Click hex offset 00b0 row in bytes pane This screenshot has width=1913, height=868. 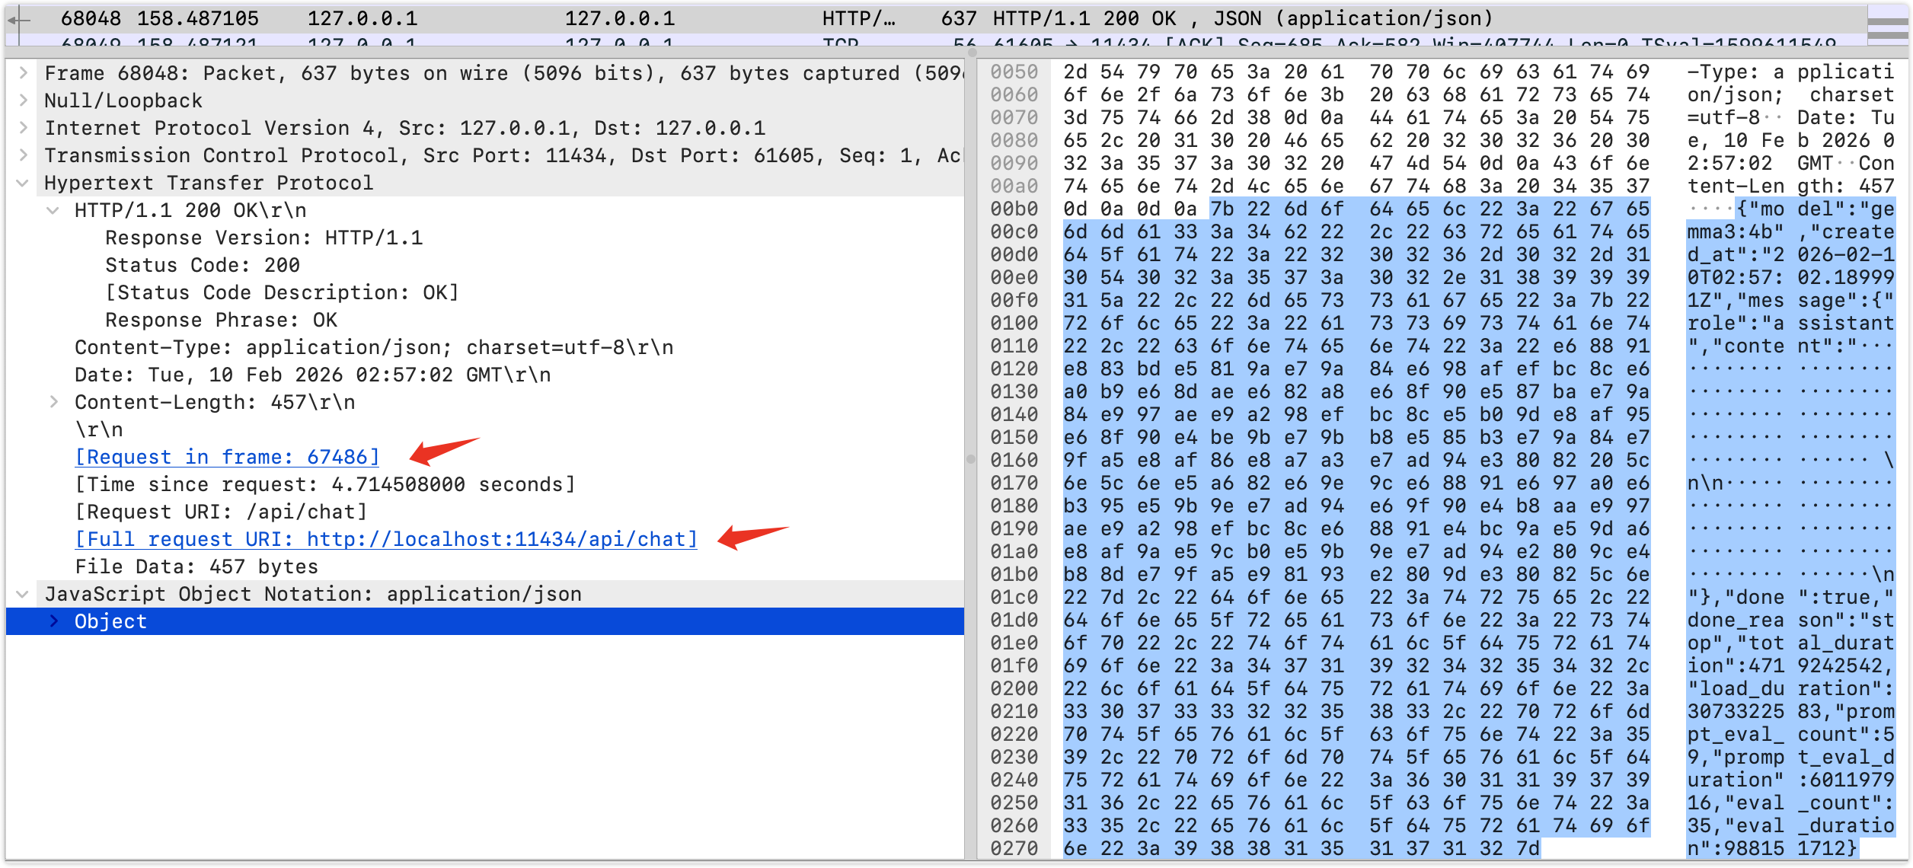click(1014, 209)
